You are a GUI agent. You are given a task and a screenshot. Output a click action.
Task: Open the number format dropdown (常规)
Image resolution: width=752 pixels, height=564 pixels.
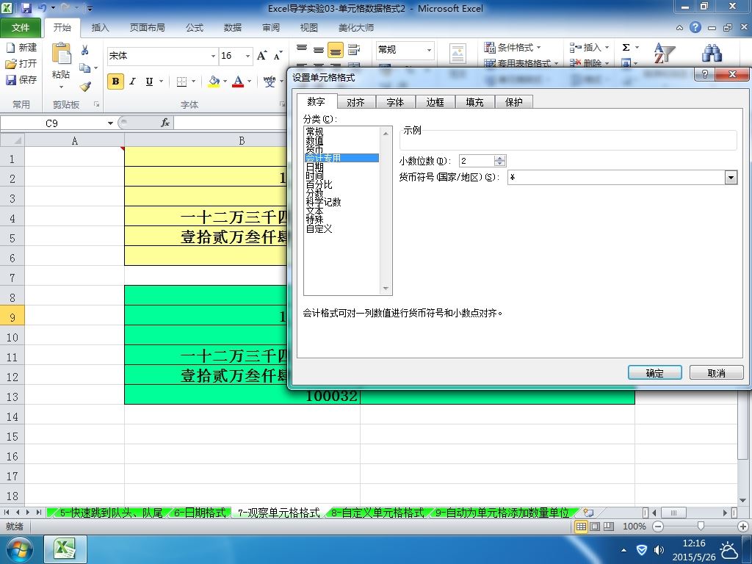point(429,50)
